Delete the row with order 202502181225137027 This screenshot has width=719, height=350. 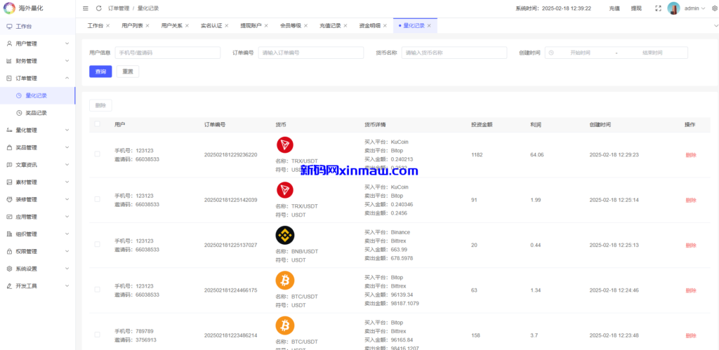tap(691, 245)
